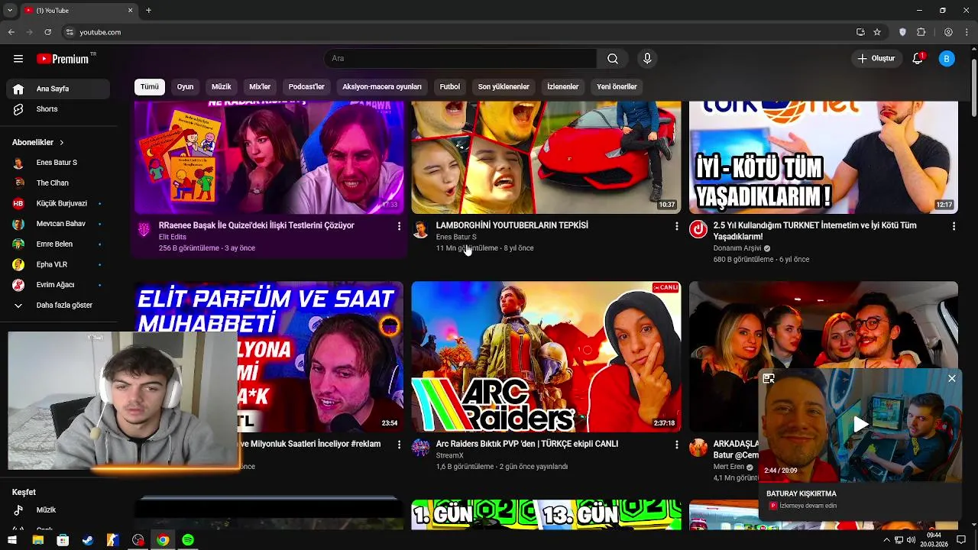Select Son yüklenenler filter chip

click(504, 87)
